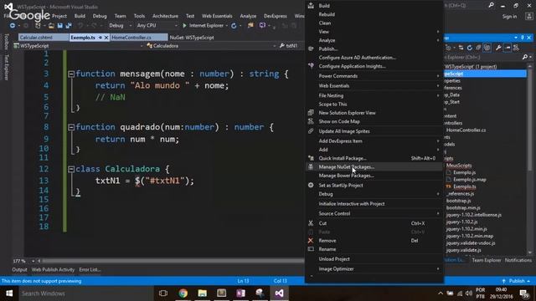Viewport: 536px width, 301px height.
Task: Collapse the Calculadora class outline
Action: coord(71,169)
